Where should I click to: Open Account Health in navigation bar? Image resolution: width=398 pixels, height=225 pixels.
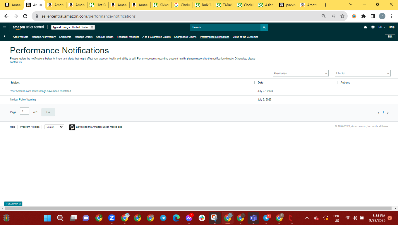pyautogui.click(x=105, y=37)
